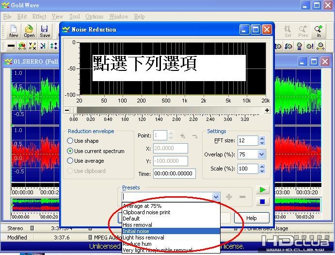Close the Noise Reduction dialog

point(267,30)
